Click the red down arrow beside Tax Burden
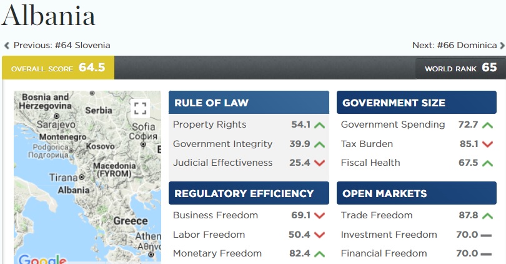This screenshot has height=264, width=506. pyautogui.click(x=488, y=144)
